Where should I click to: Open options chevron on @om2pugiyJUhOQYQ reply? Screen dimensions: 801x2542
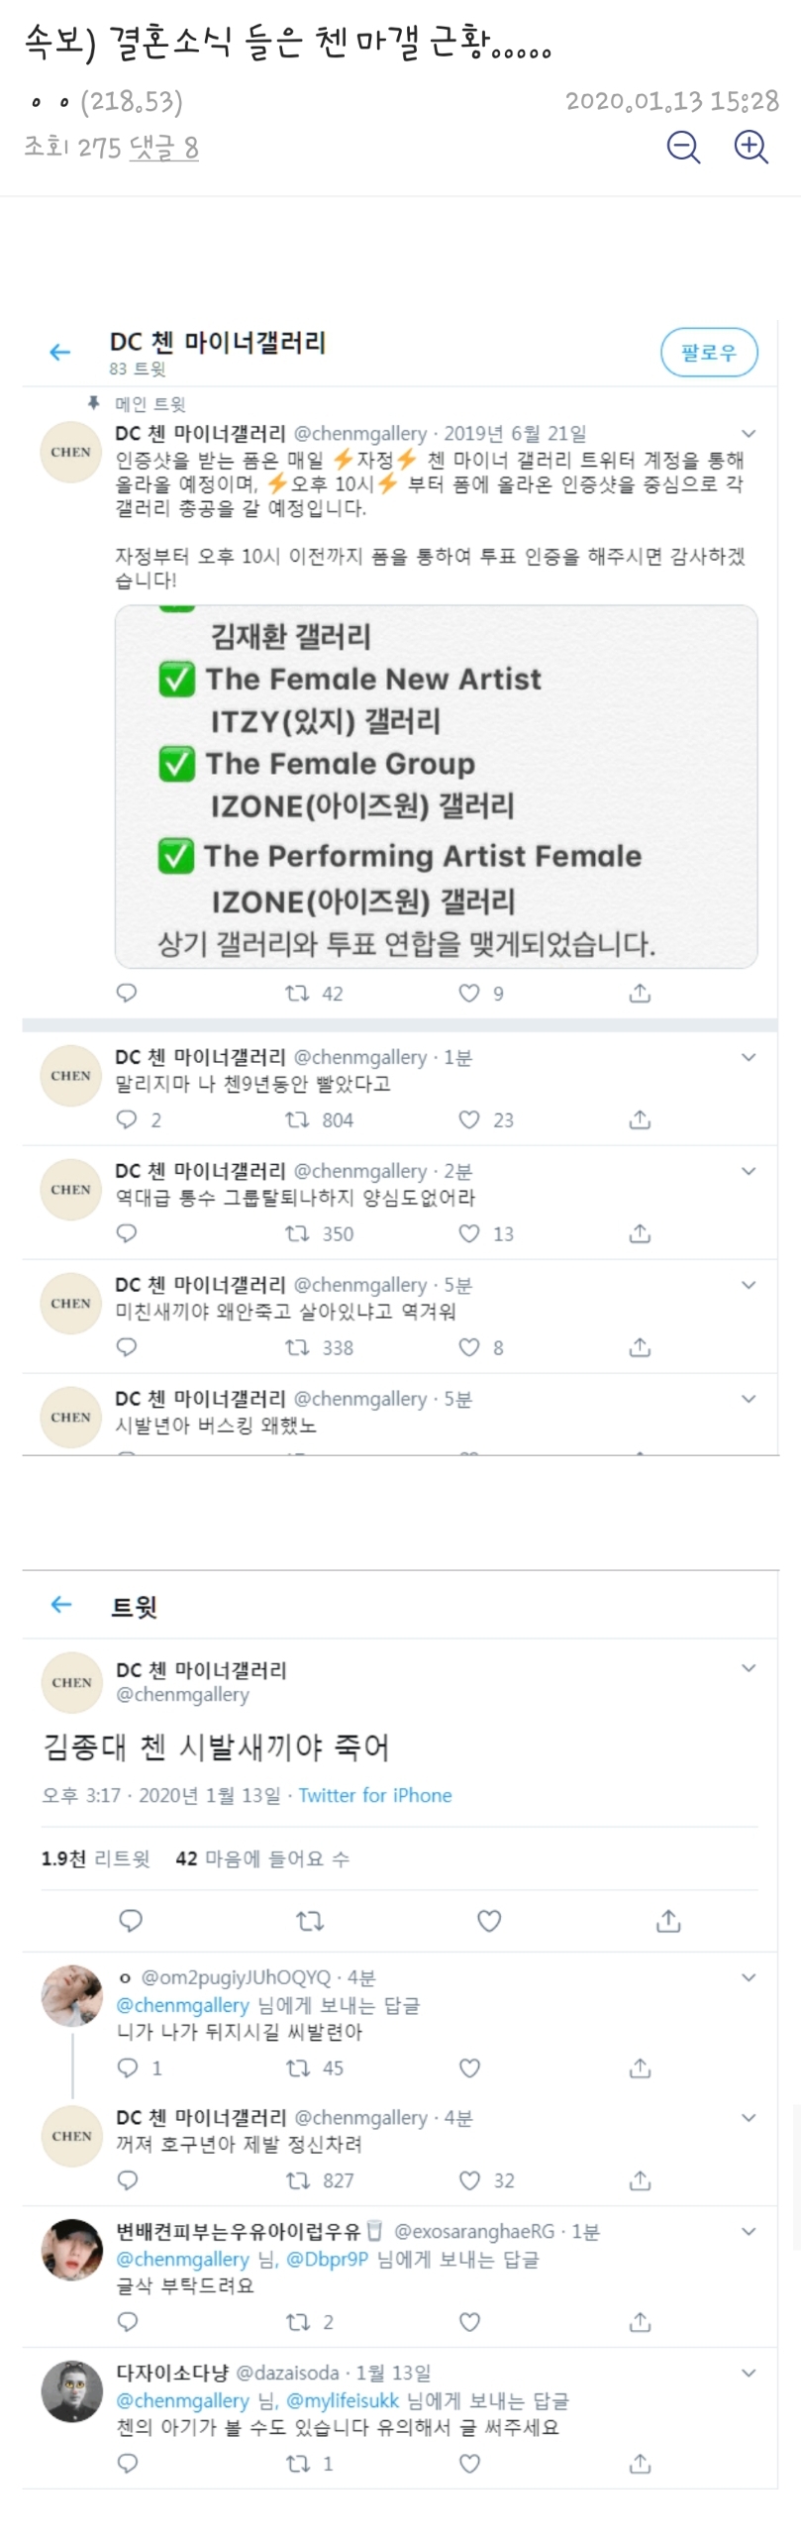[749, 1977]
